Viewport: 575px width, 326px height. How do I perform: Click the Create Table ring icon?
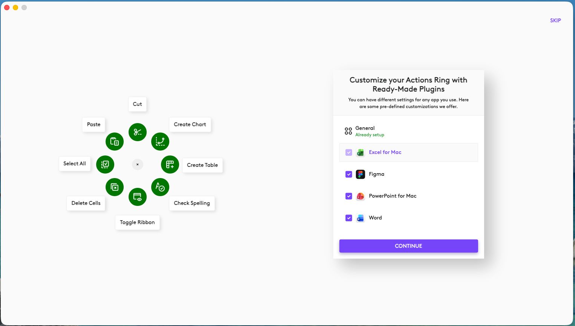(170, 165)
